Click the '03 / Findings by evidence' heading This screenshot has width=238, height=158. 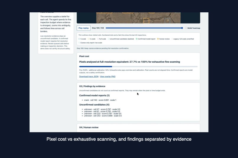92,86
